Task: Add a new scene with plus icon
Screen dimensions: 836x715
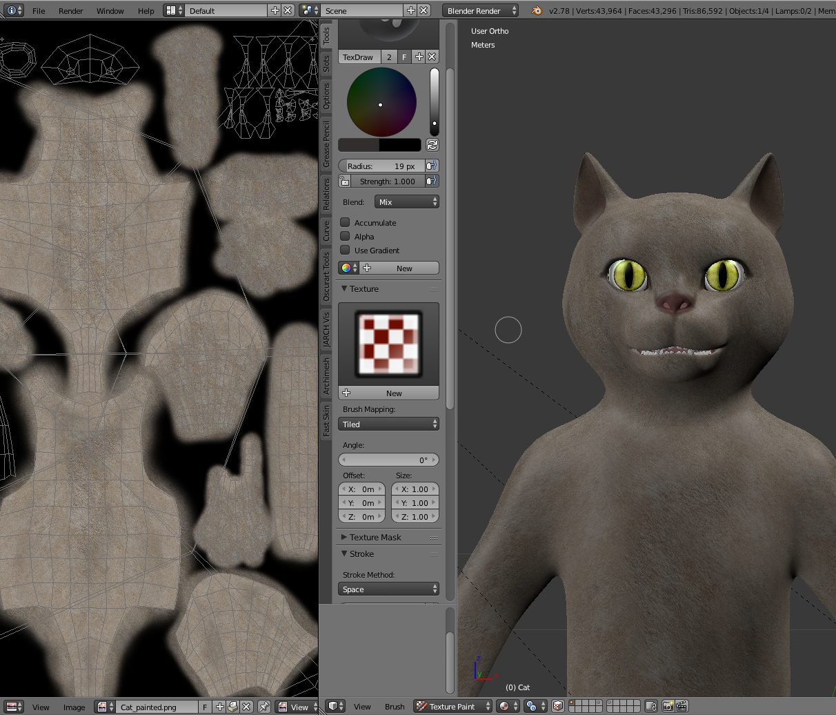Action: (411, 10)
